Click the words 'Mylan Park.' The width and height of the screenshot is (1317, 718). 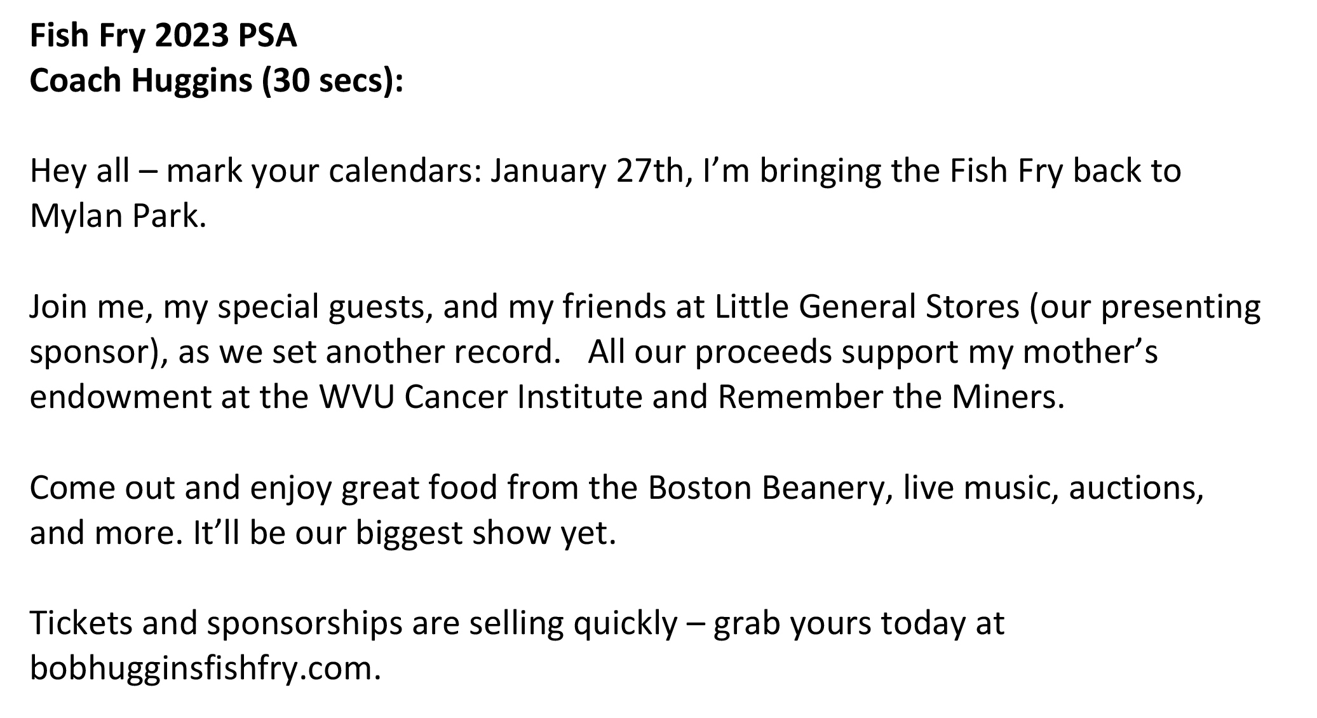(119, 217)
